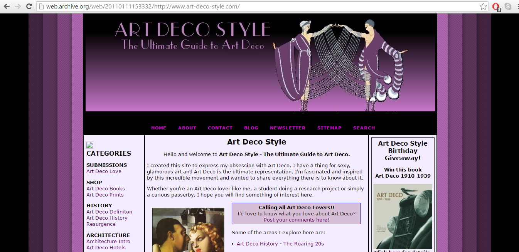
Task: Click the Skype extension icon
Action: tap(508, 6)
